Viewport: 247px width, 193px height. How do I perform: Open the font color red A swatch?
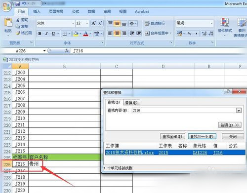[86, 34]
